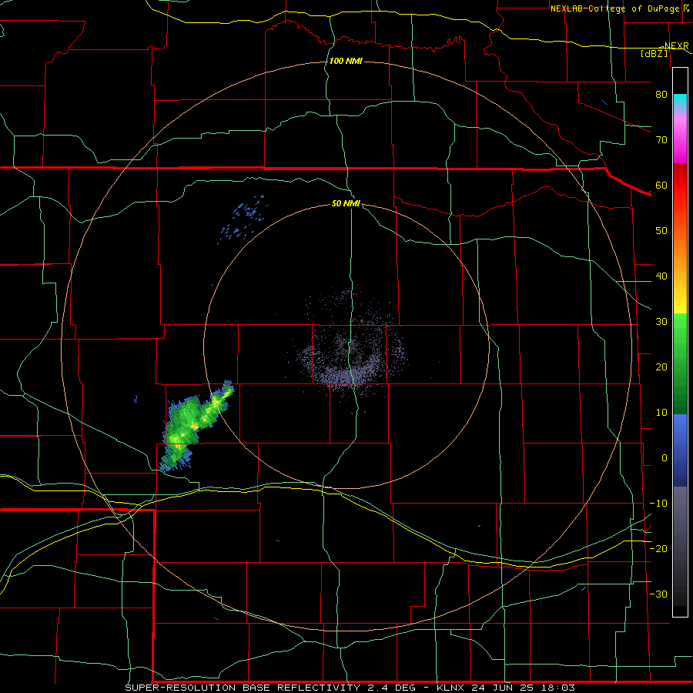Click the [dBZ] unit label
This screenshot has width=693, height=693.
click(654, 53)
